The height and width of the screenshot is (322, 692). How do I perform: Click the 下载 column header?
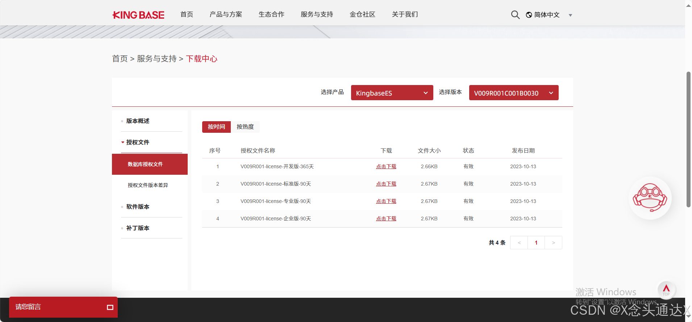click(x=386, y=151)
